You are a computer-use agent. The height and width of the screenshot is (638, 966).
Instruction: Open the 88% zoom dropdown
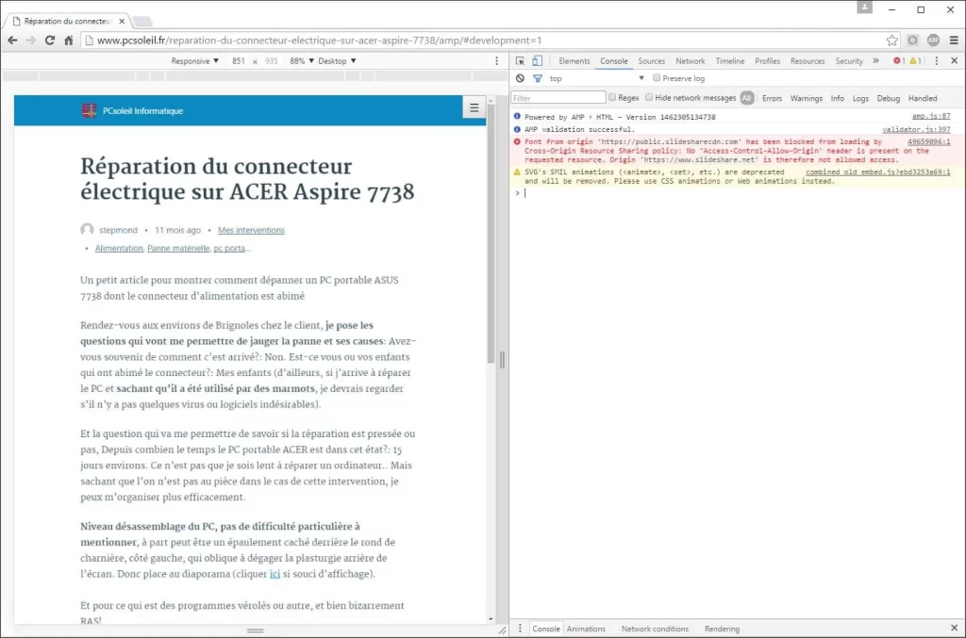(x=302, y=61)
